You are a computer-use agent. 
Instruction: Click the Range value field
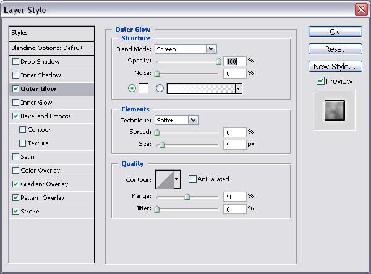[x=235, y=197]
